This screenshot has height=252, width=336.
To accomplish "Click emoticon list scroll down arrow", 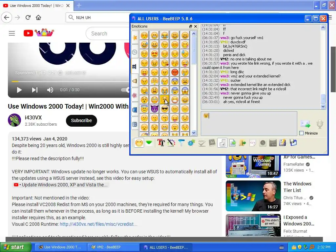I will coord(194,133).
